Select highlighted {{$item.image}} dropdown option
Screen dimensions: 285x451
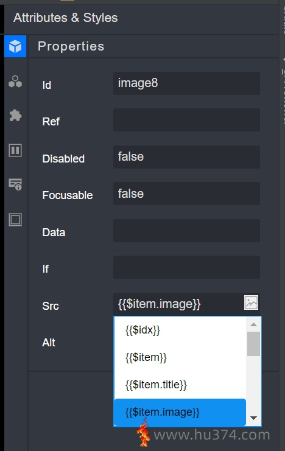[180, 412]
